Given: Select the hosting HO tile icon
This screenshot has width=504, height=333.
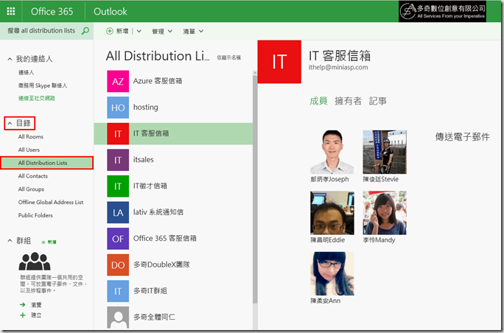Looking at the screenshot, I should pos(118,108).
